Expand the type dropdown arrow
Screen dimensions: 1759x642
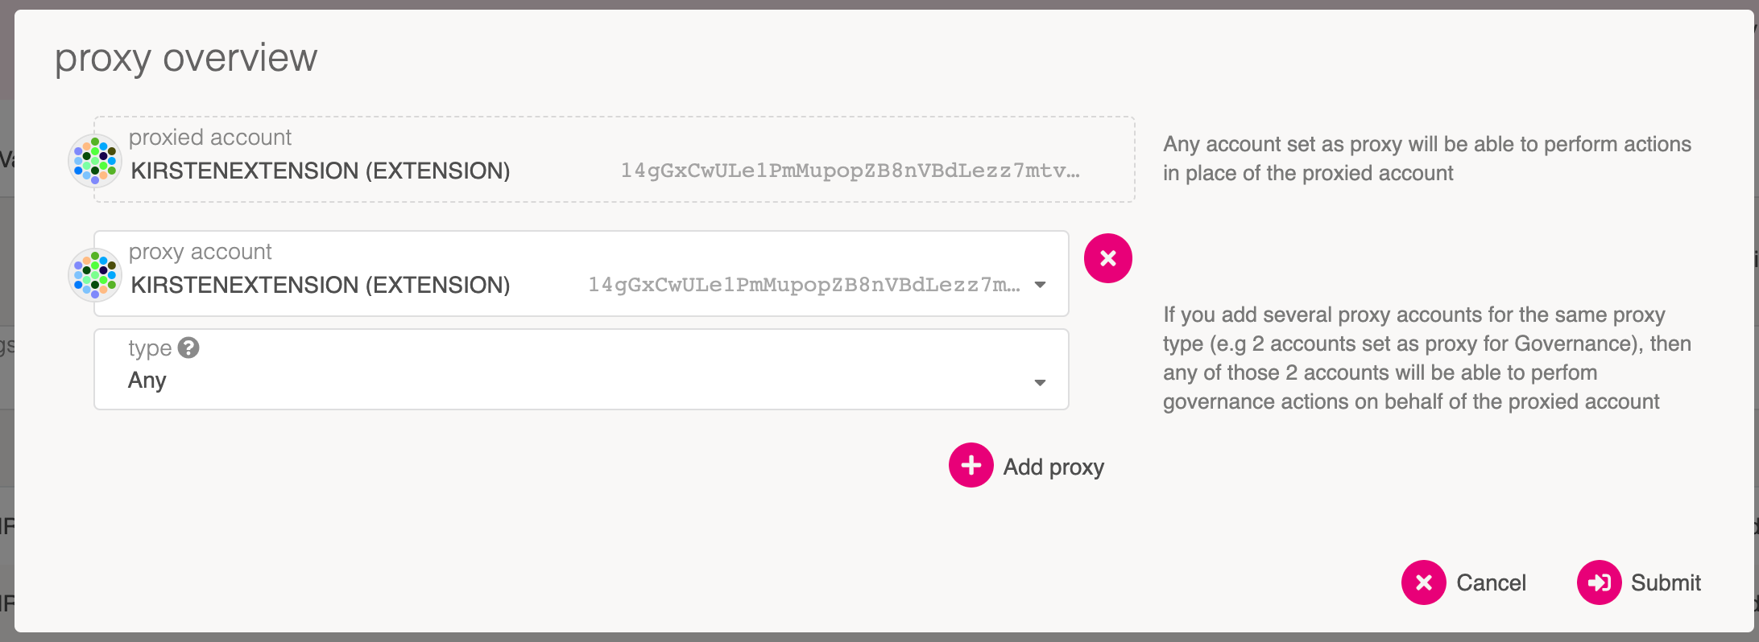[1040, 382]
